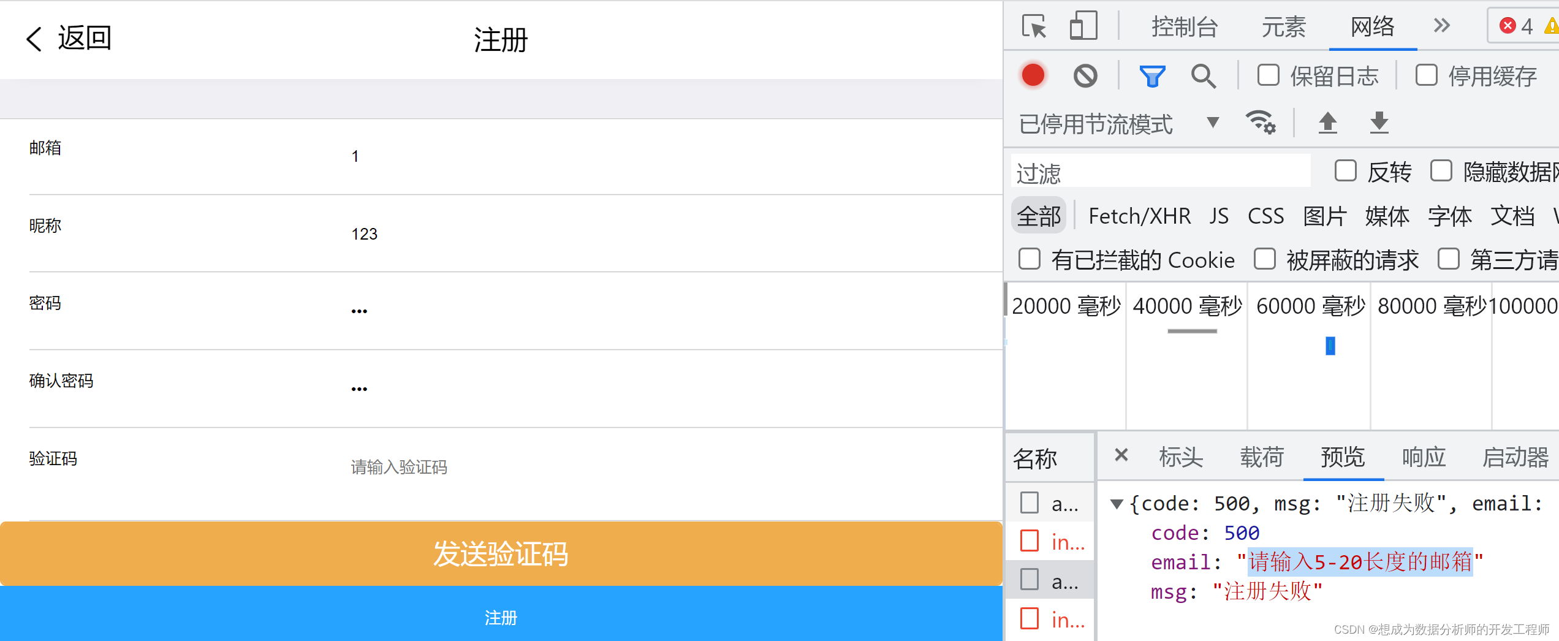This screenshot has height=641, width=1559.
Task: Click the inspect element picker icon
Action: pyautogui.click(x=1034, y=26)
